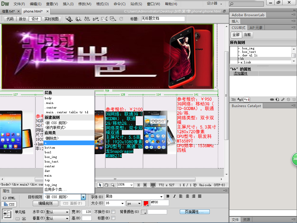This screenshot has width=297, height=223.
Task: Show CSS list view A-Z icon
Action: tap(240, 99)
